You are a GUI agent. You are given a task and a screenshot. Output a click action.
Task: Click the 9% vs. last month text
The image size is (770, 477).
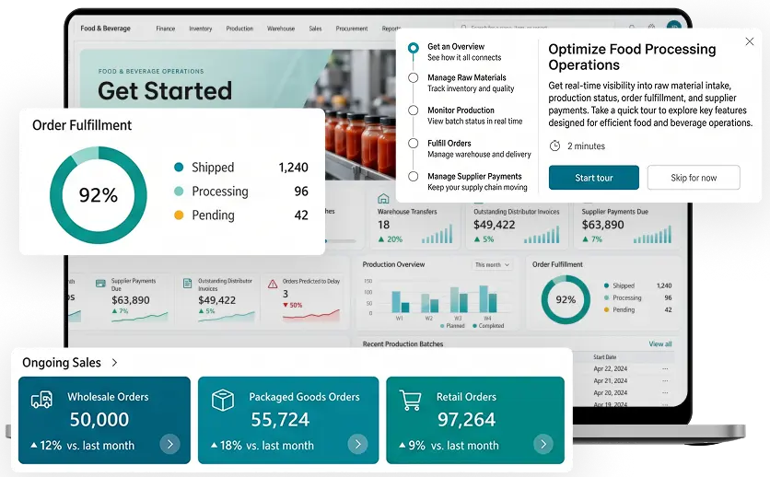449,445
